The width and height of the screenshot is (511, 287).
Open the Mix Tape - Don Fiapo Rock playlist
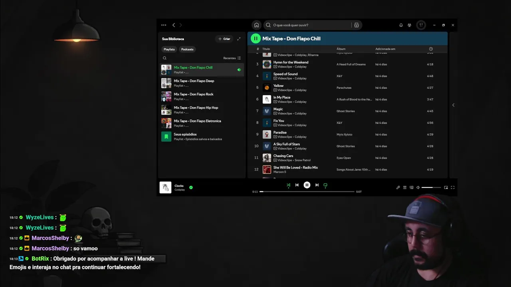click(x=202, y=96)
